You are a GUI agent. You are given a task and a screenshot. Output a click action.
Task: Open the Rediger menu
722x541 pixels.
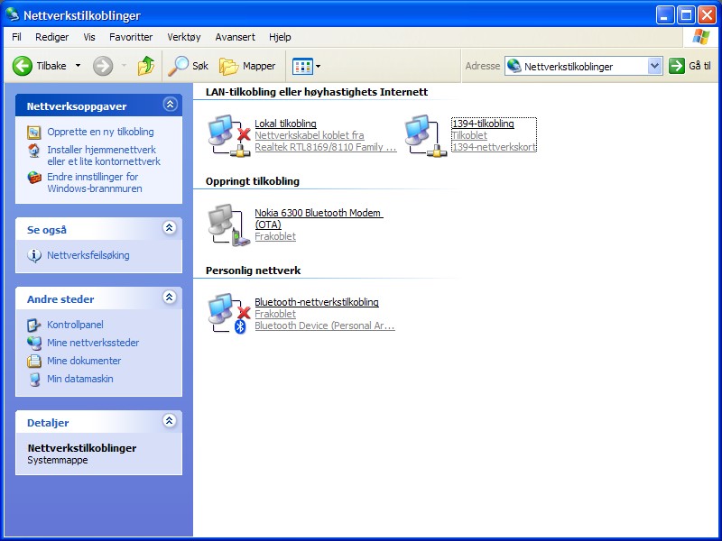[x=52, y=37]
